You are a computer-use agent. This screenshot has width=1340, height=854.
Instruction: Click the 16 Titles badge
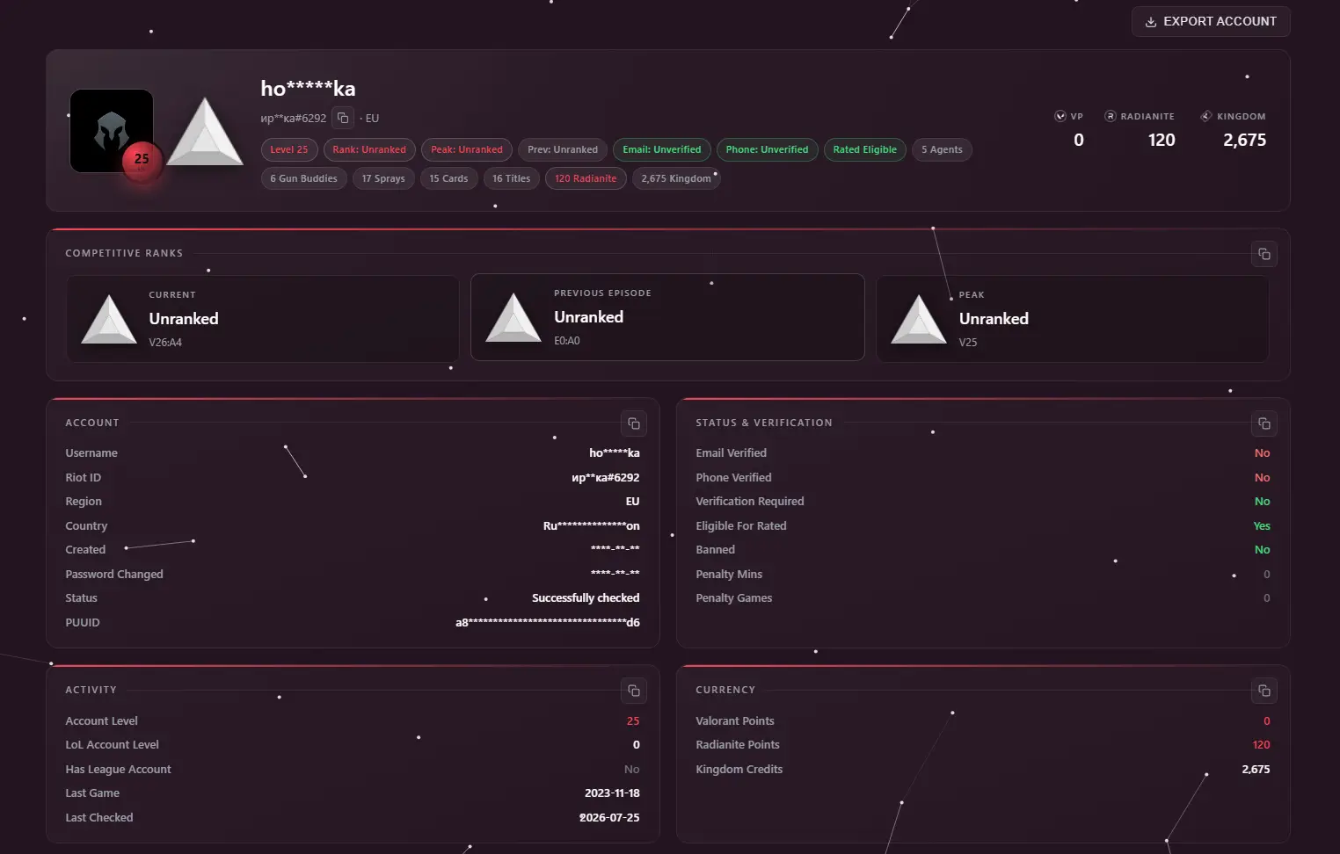coord(511,178)
